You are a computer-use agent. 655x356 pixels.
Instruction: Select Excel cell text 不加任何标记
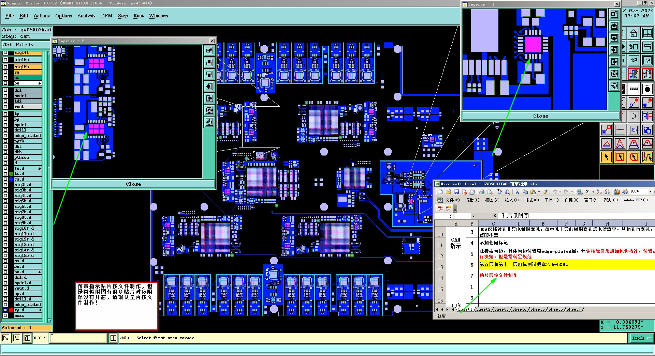coord(494,243)
